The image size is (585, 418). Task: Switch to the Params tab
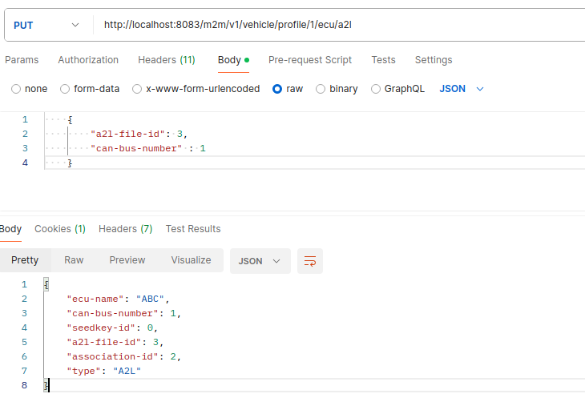click(x=22, y=60)
